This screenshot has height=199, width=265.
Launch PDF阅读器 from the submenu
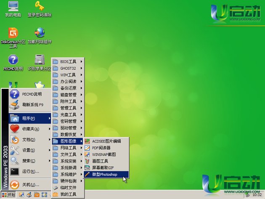tap(106, 148)
